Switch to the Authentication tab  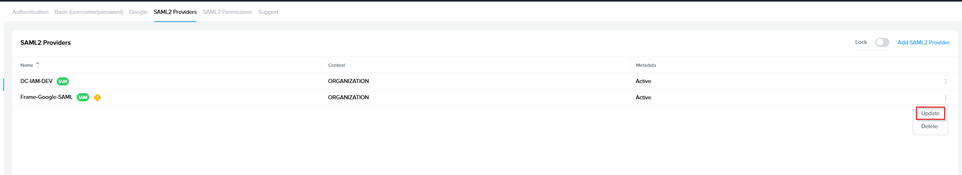30,12
